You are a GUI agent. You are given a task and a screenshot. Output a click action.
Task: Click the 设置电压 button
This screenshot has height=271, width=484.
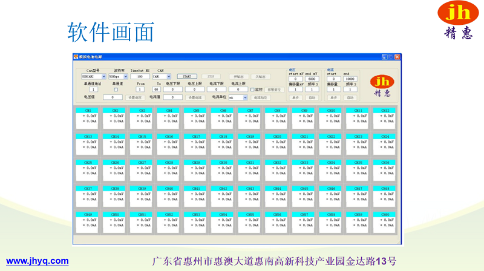(134, 97)
